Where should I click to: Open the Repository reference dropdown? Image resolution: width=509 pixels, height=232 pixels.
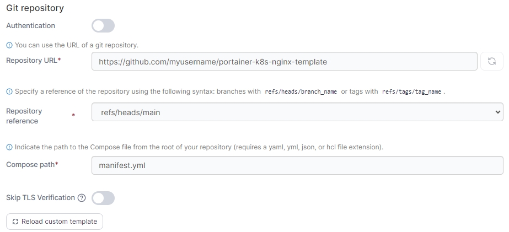tap(297, 112)
